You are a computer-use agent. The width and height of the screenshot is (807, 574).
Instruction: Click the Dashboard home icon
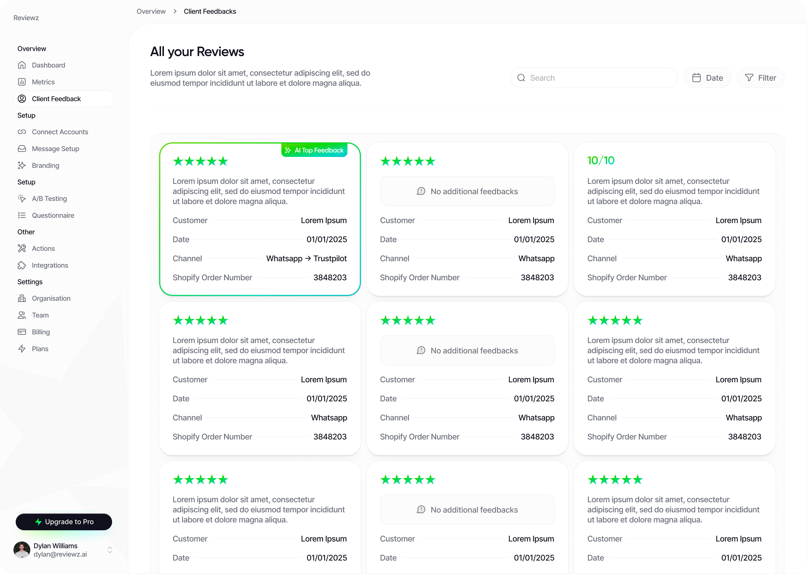tap(22, 65)
